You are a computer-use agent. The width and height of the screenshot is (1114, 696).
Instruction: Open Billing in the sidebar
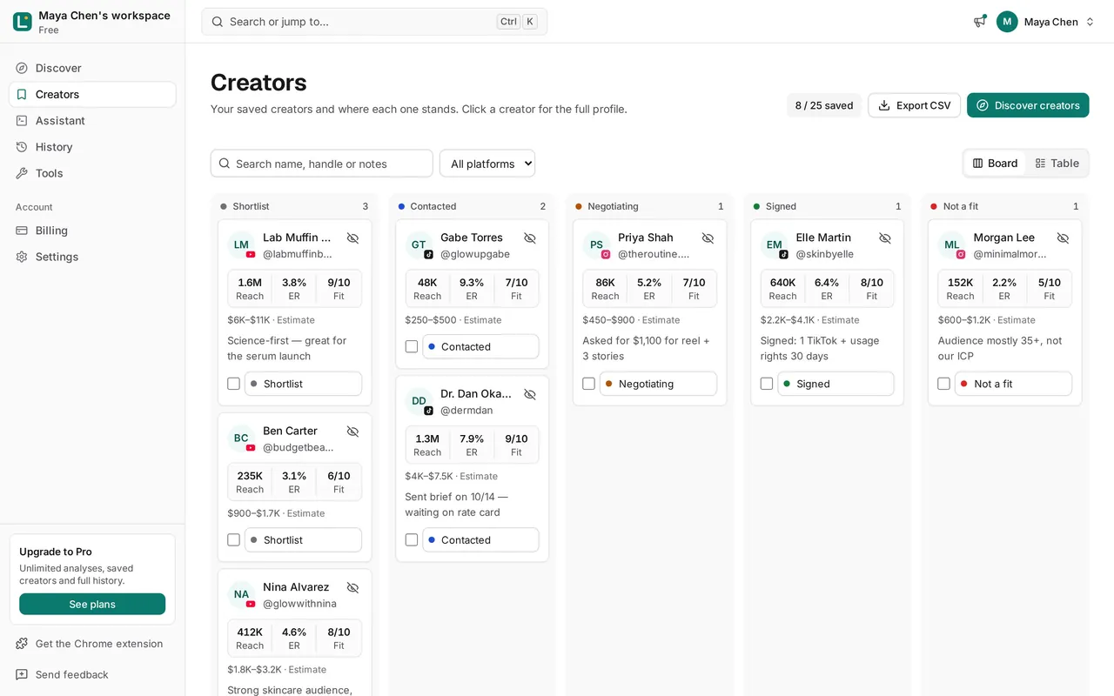coord(92,230)
